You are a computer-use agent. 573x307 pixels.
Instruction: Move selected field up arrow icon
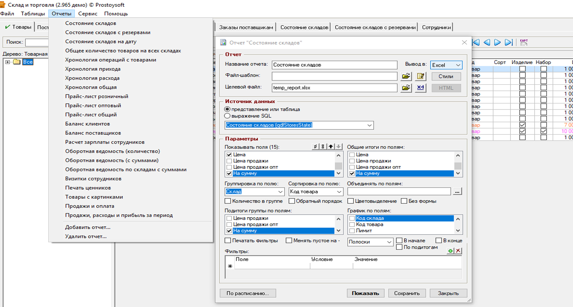tap(331, 146)
